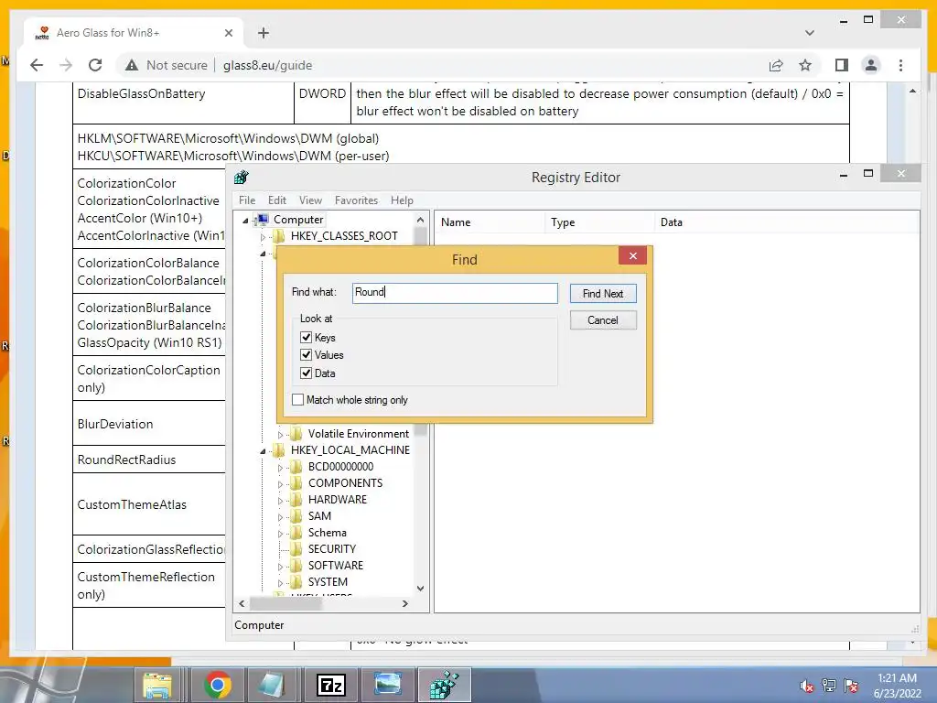
Task: Click the SAM folder icon
Action: pos(296,516)
